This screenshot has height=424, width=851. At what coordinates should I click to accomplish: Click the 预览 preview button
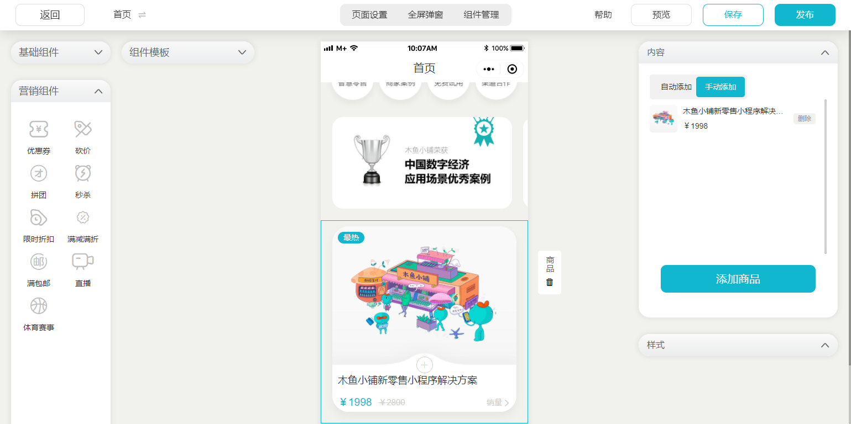[661, 15]
